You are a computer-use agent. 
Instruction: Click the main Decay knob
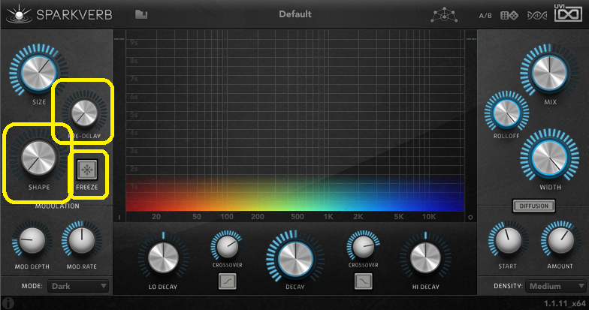click(x=294, y=259)
